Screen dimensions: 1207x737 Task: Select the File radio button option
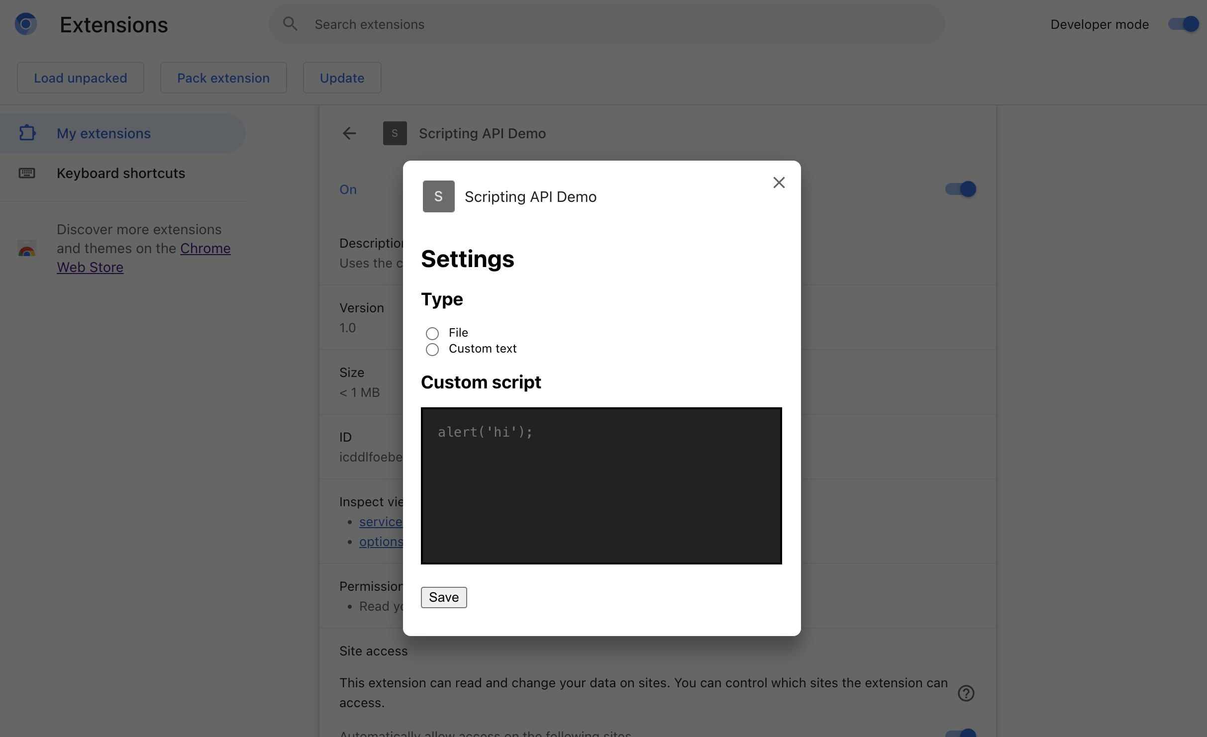432,332
